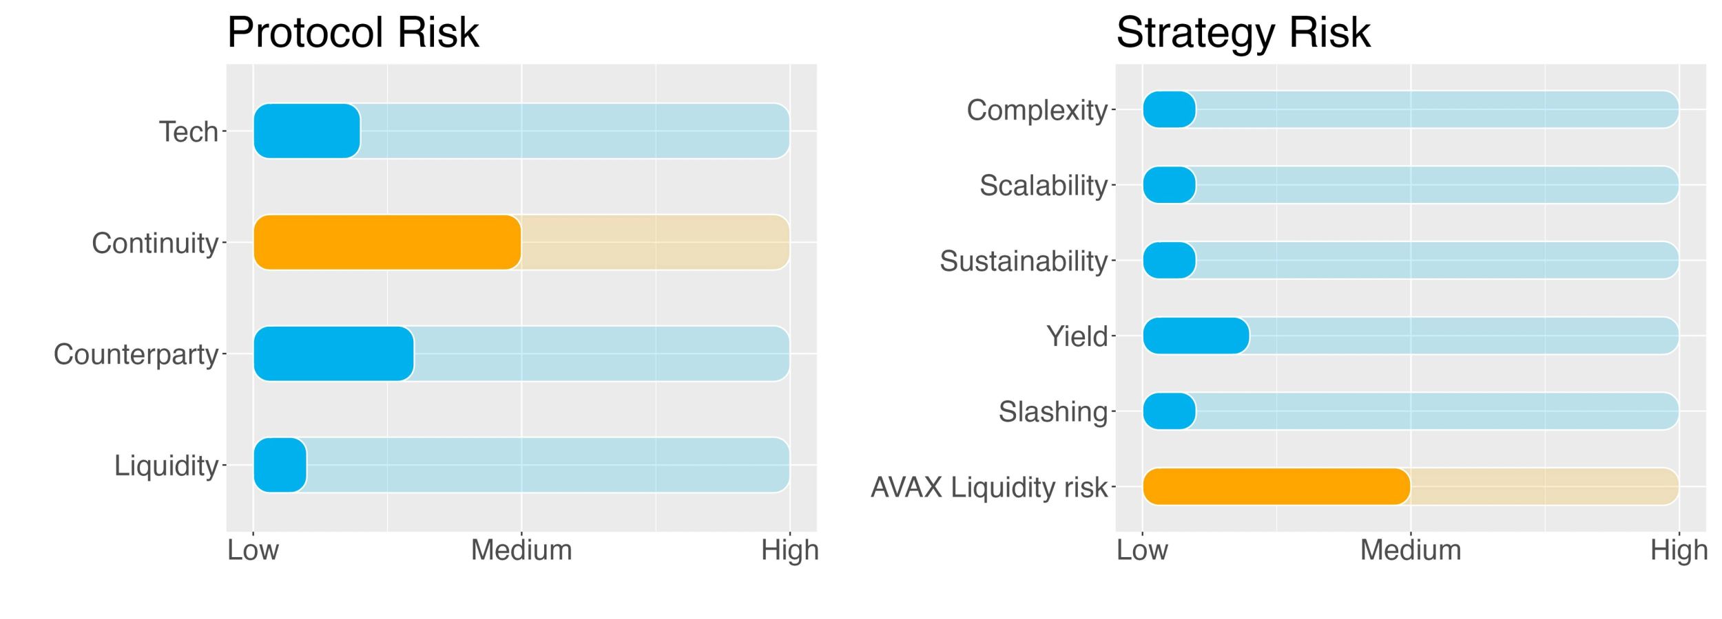Screen dimensions: 1722x619
Task: Click Medium label under Protocol Risk
Action: pyautogui.click(x=521, y=550)
